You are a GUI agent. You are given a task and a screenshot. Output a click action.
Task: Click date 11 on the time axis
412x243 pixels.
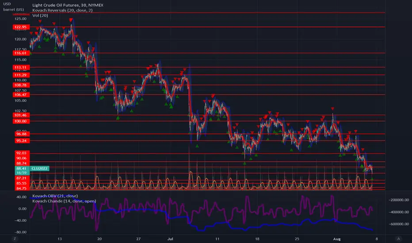point(217,239)
